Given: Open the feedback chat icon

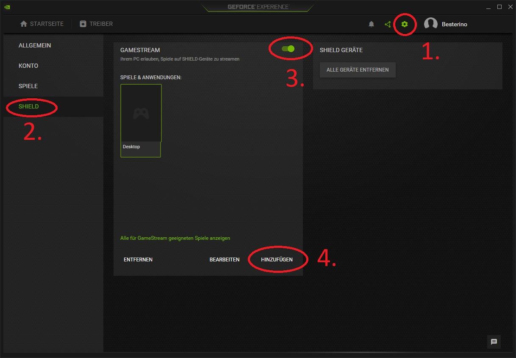Looking at the screenshot, I should click(x=494, y=342).
